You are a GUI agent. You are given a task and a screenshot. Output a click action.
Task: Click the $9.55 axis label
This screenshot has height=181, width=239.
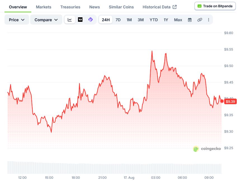tap(228, 49)
